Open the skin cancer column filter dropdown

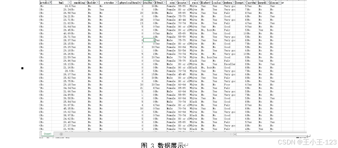pos(280,3)
